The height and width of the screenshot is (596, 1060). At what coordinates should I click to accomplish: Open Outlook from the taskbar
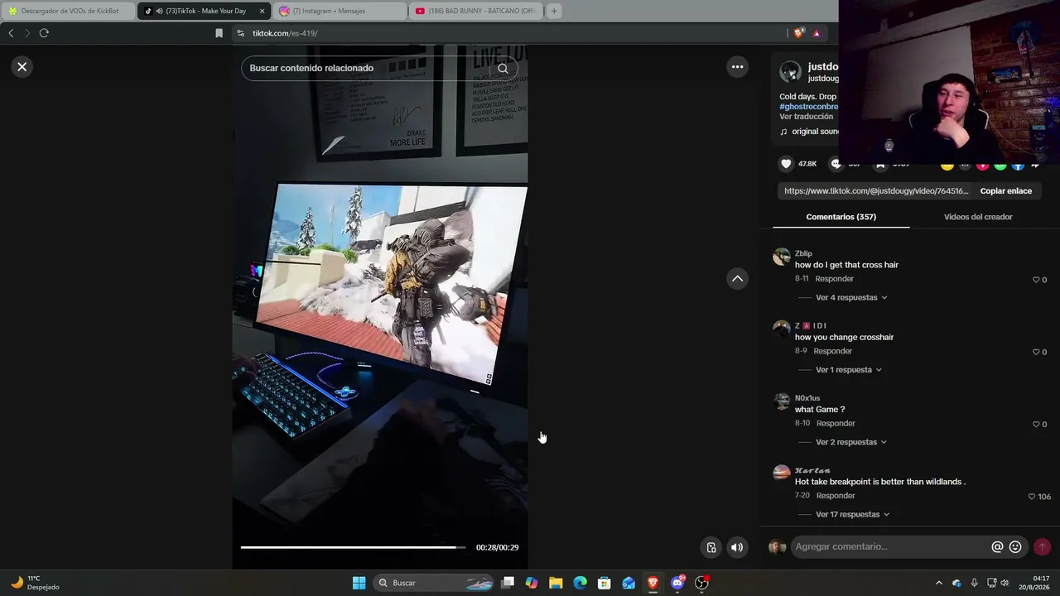[629, 583]
